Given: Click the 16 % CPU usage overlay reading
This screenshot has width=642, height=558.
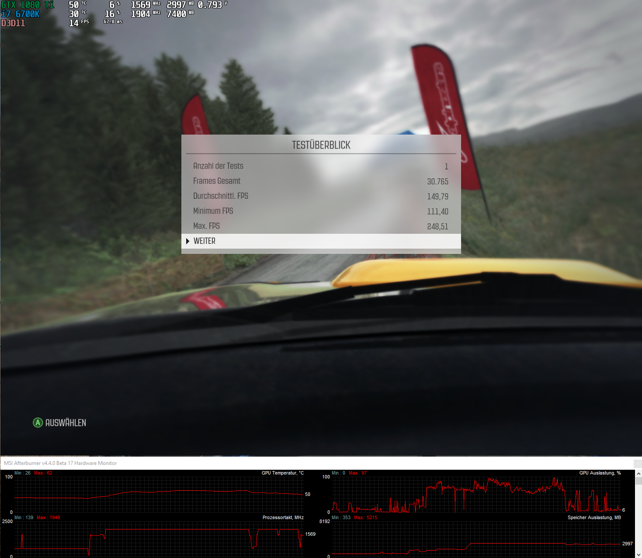Looking at the screenshot, I should pyautogui.click(x=112, y=14).
